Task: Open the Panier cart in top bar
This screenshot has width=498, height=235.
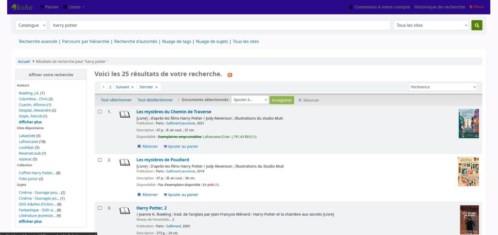Action: [x=49, y=7]
